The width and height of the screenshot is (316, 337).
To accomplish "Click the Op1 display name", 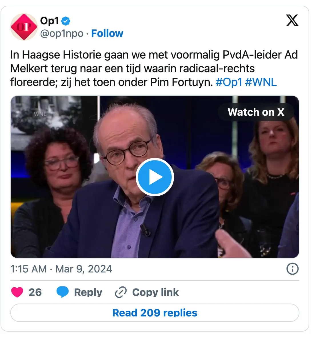I will tap(49, 21).
